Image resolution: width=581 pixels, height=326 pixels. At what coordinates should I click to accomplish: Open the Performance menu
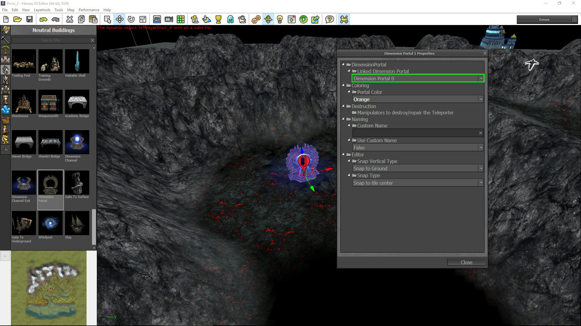coord(89,10)
